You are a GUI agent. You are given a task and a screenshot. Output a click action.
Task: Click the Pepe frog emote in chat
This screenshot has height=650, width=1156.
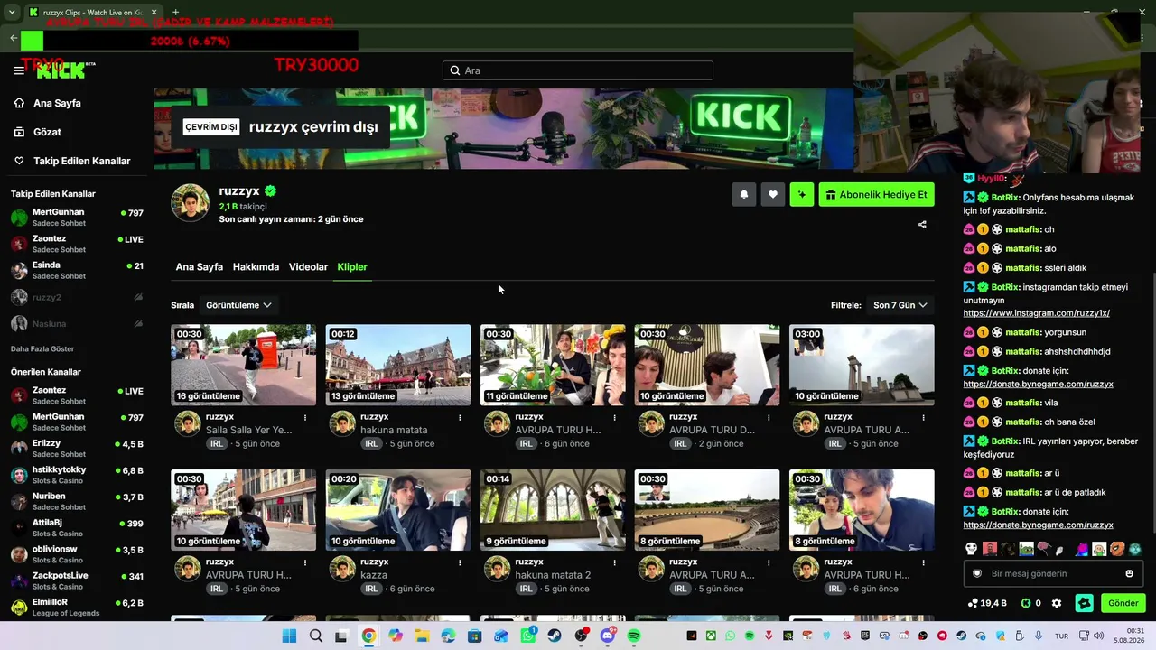point(1026,549)
